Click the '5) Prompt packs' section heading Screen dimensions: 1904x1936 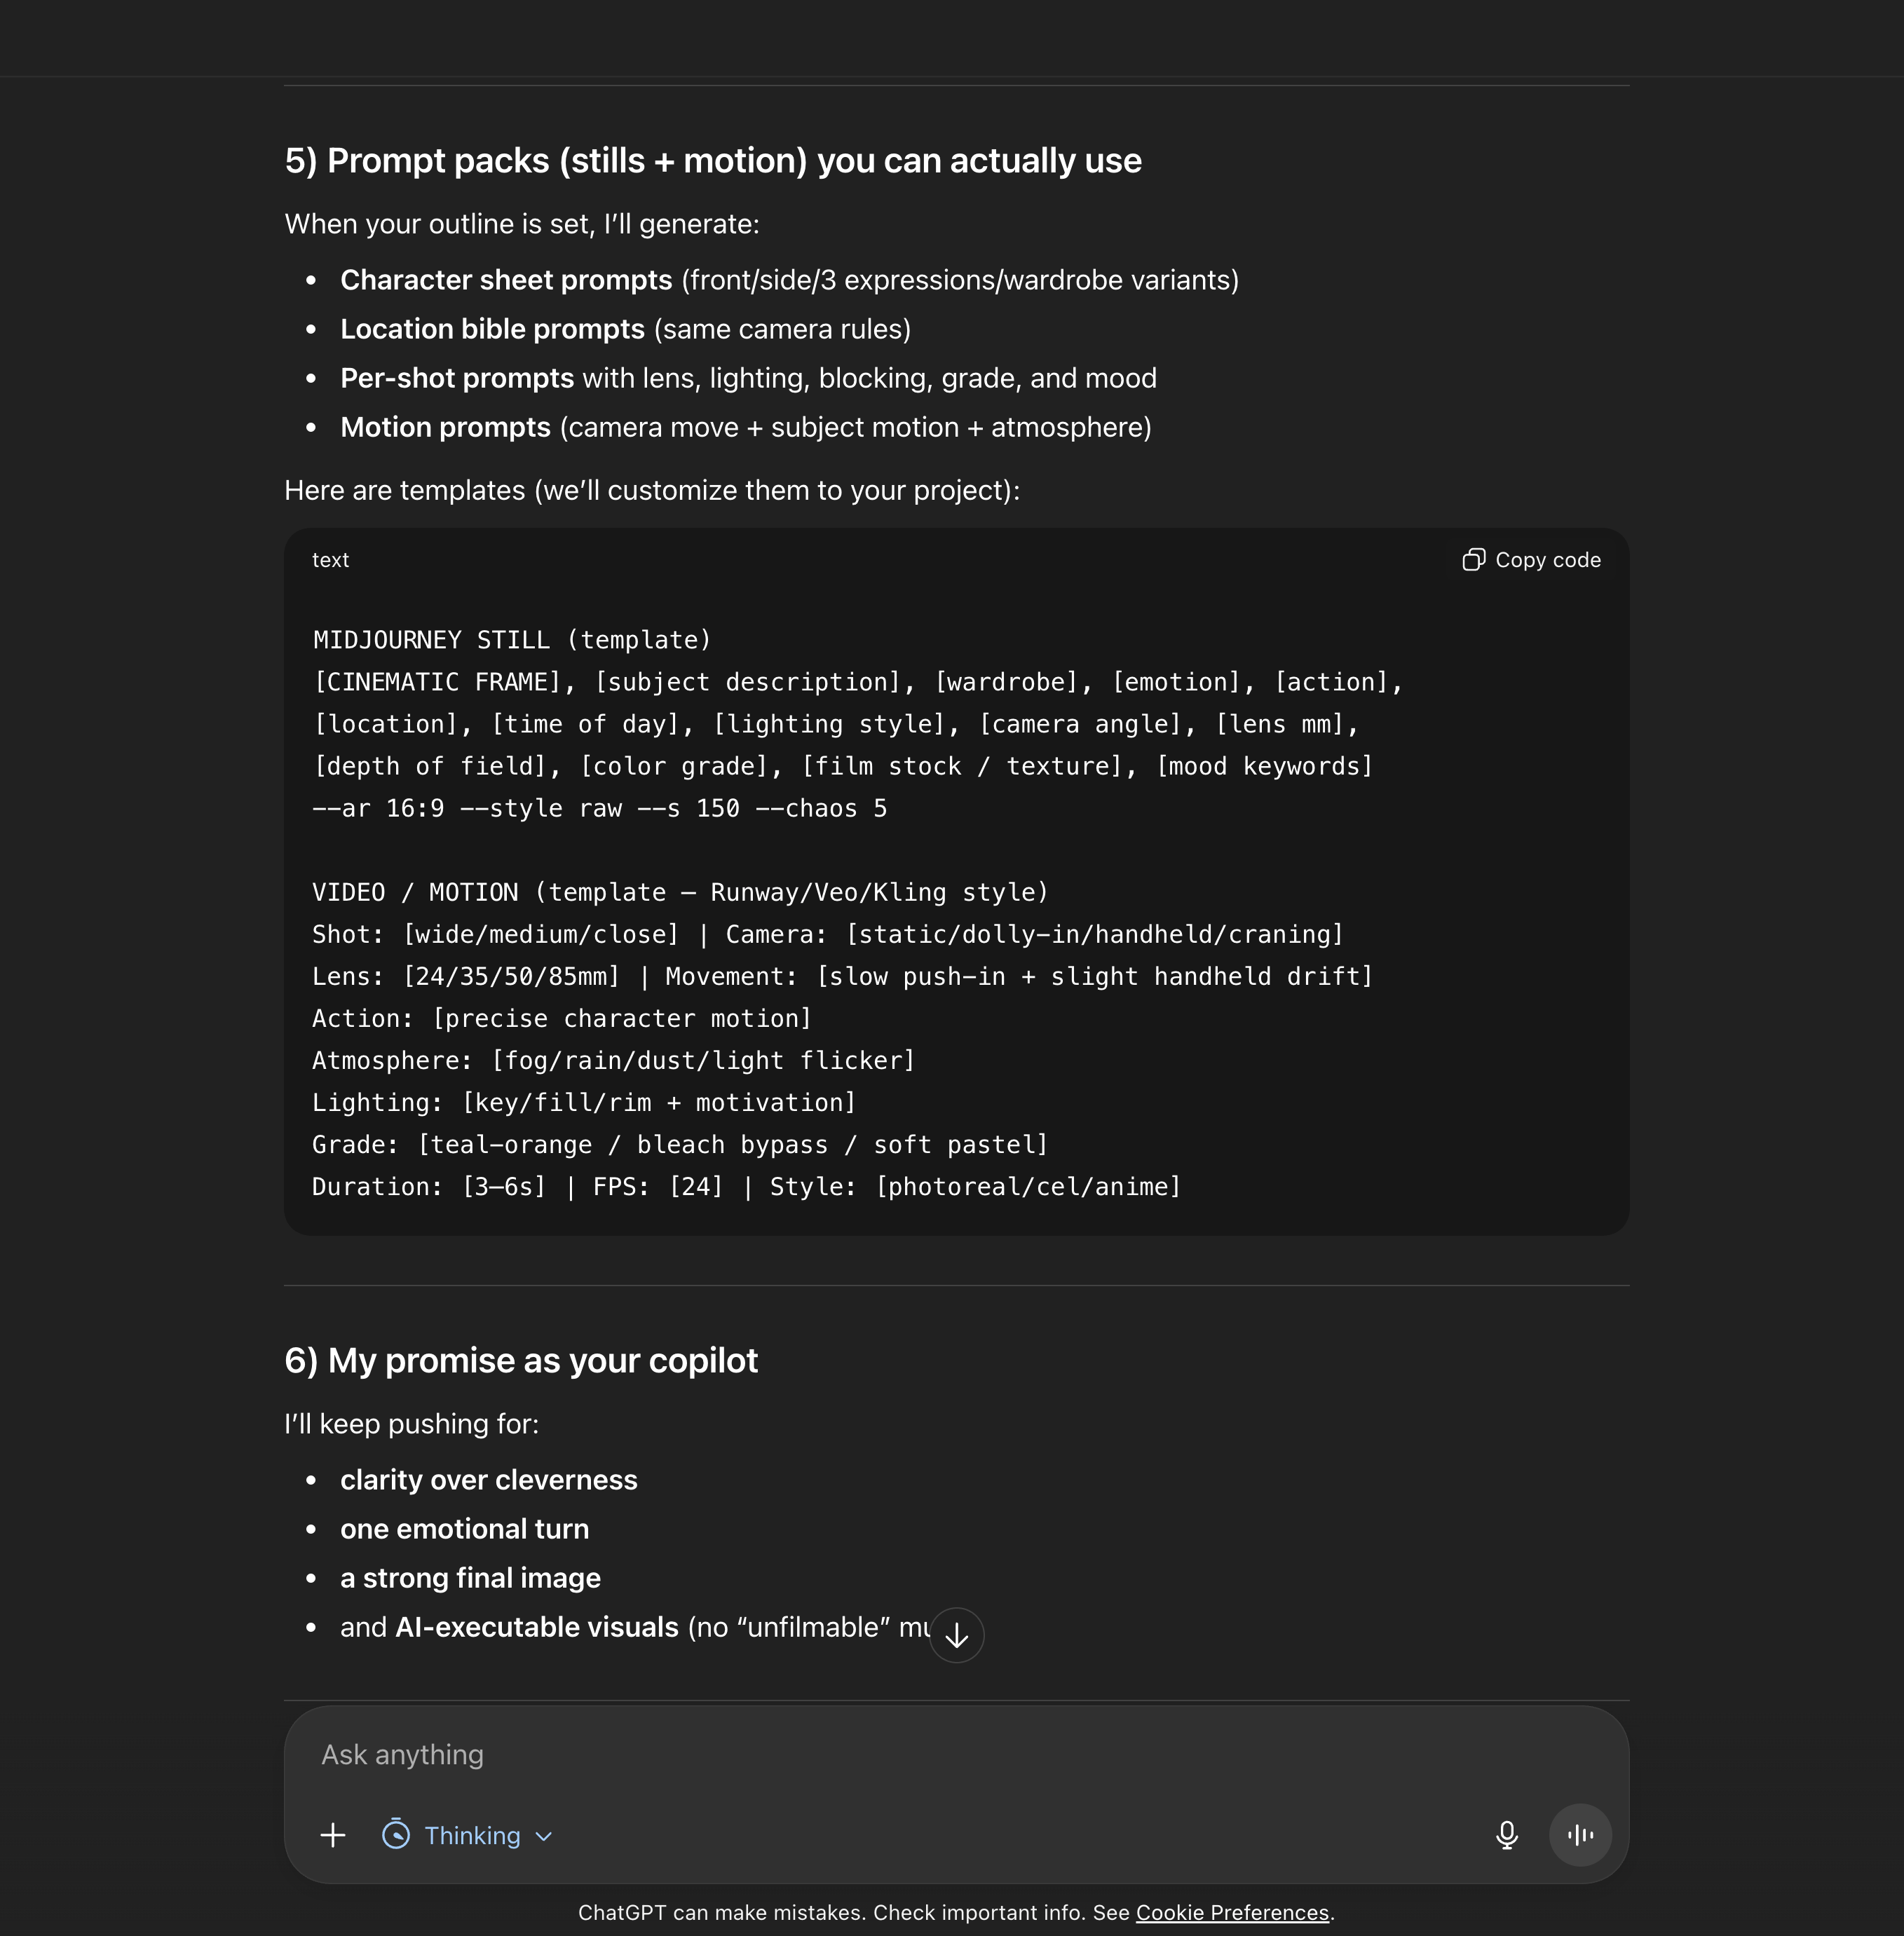coord(712,161)
